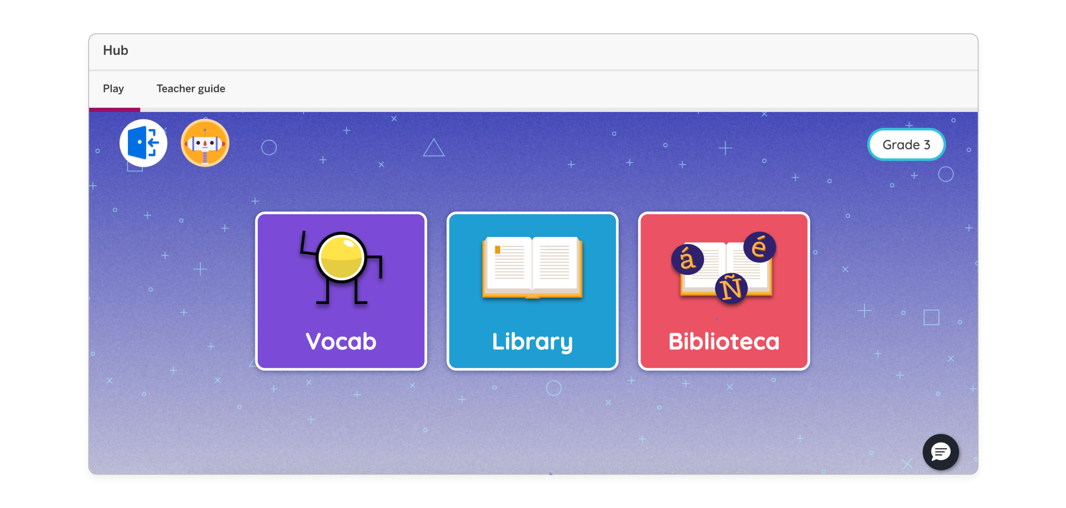Open the Vocab tile

point(341,291)
